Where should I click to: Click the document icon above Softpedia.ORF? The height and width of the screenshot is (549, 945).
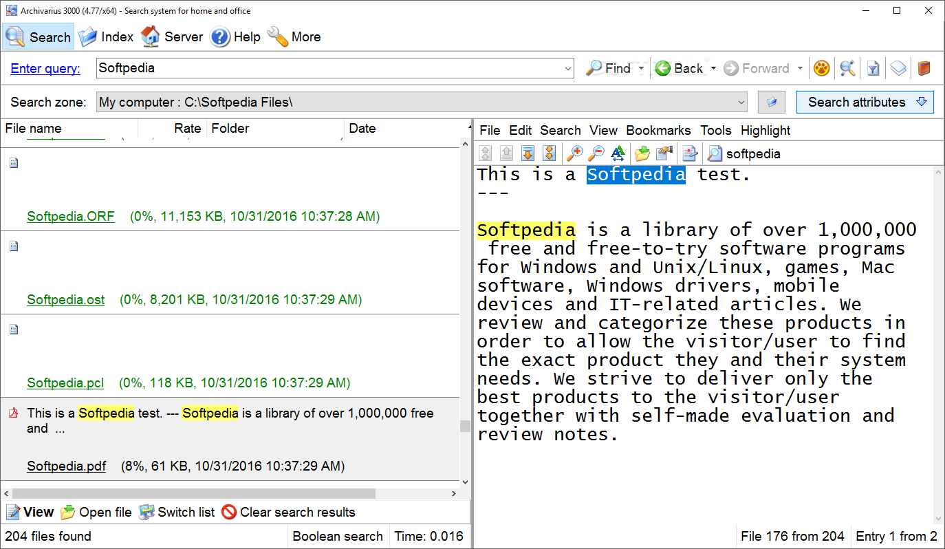coord(14,163)
